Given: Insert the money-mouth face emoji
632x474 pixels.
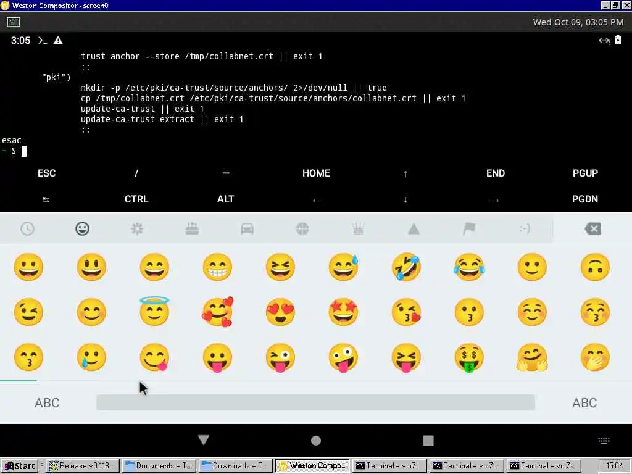Looking at the screenshot, I should pyautogui.click(x=469, y=357).
